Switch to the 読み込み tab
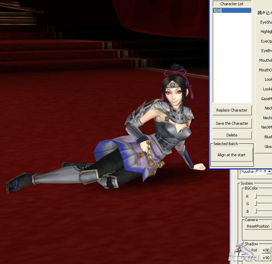The image size is (272, 264). 264,13
